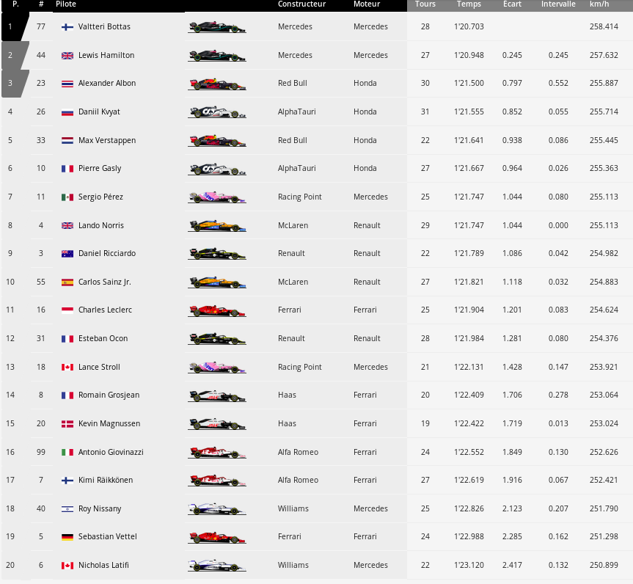
Task: Click the Thai flag next to Alexander Albon
Action: pos(67,84)
